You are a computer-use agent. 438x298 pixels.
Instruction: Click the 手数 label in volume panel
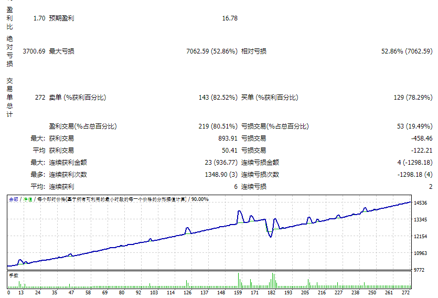click(14, 275)
